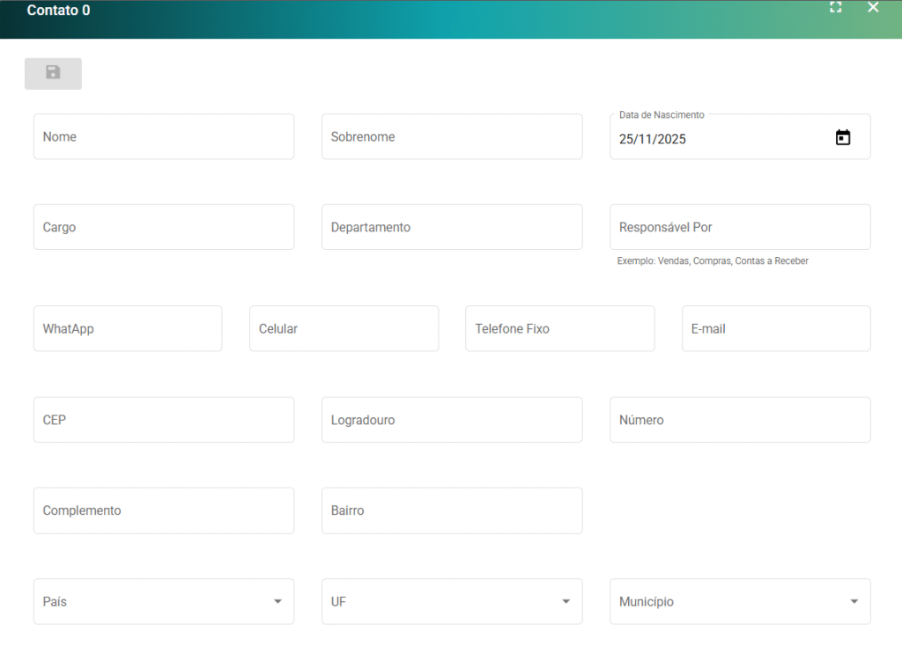Image resolution: width=902 pixels, height=653 pixels.
Task: Focus the Departamento input
Action: tap(451, 228)
